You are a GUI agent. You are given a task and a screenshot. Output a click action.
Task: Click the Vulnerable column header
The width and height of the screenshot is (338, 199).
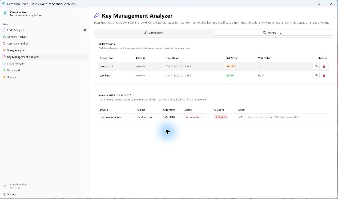tap(264, 58)
